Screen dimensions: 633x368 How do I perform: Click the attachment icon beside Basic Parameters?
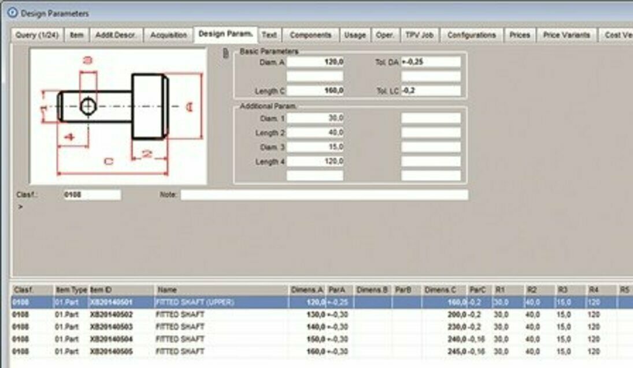(226, 54)
